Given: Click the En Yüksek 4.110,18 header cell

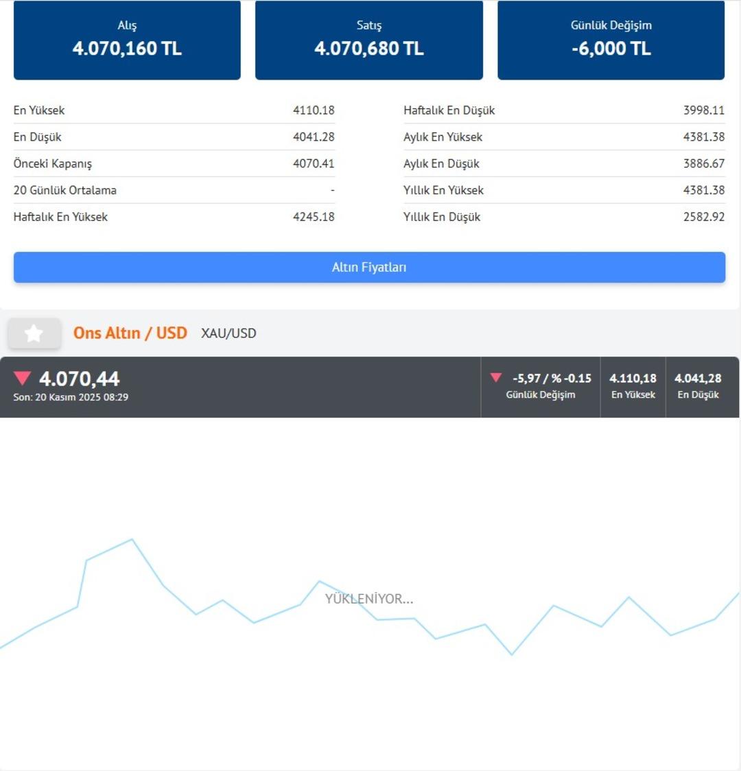Looking at the screenshot, I should pos(633,386).
